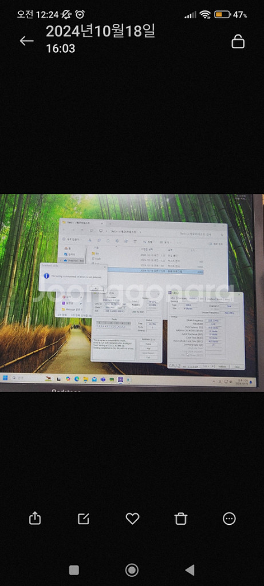
Task: Expand the 정렬 sort dropdown in Explorer
Action: [148, 242]
